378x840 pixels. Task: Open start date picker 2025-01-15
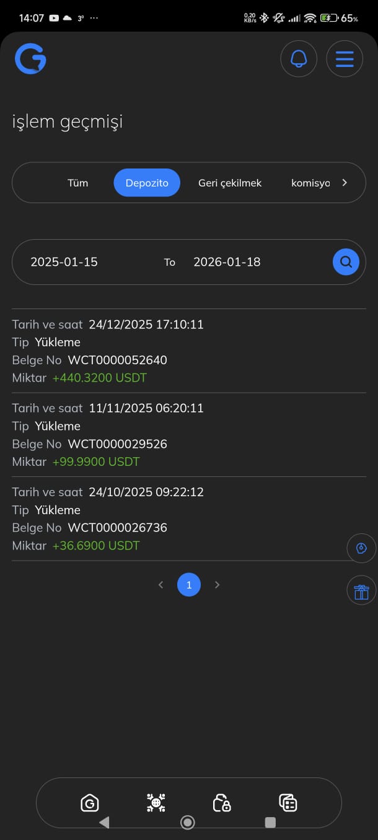(64, 262)
